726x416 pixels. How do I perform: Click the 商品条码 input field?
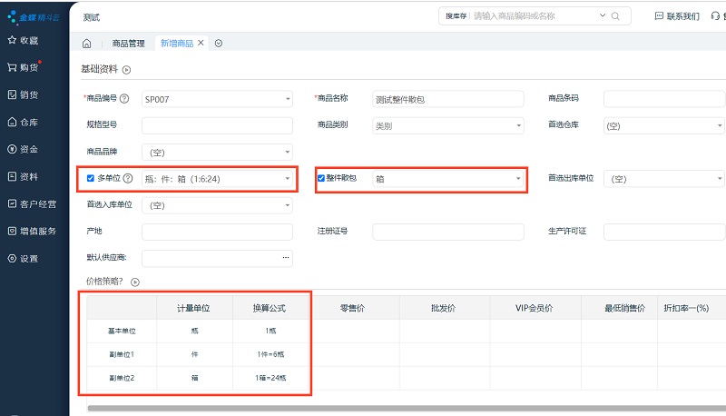(663, 98)
